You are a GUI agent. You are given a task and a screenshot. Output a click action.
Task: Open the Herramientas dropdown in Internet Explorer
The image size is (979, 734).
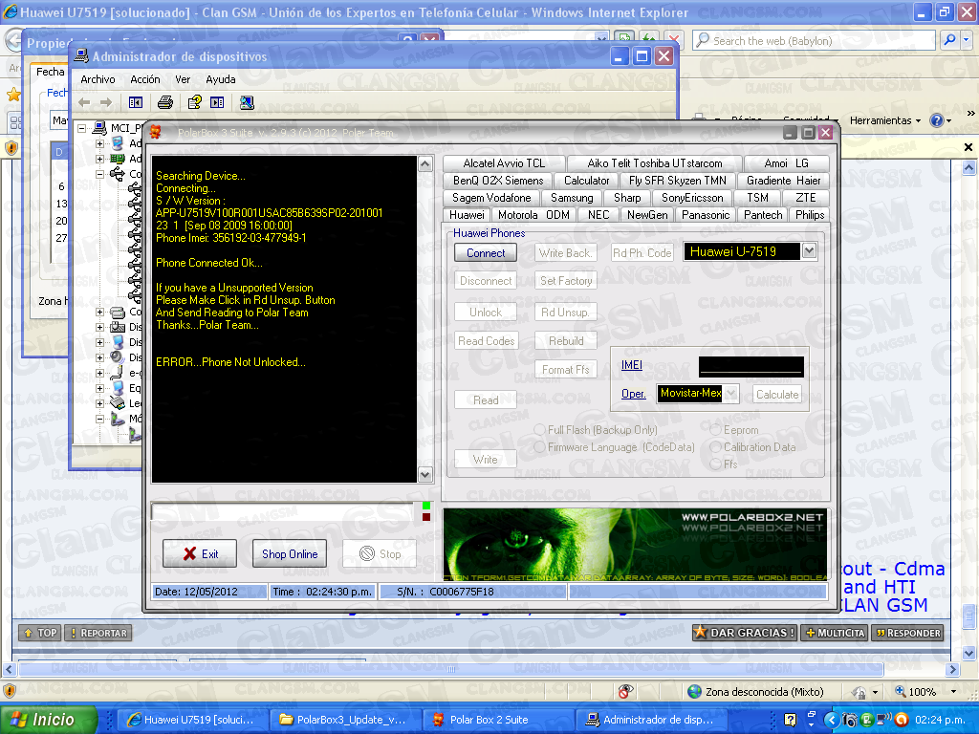tap(885, 120)
